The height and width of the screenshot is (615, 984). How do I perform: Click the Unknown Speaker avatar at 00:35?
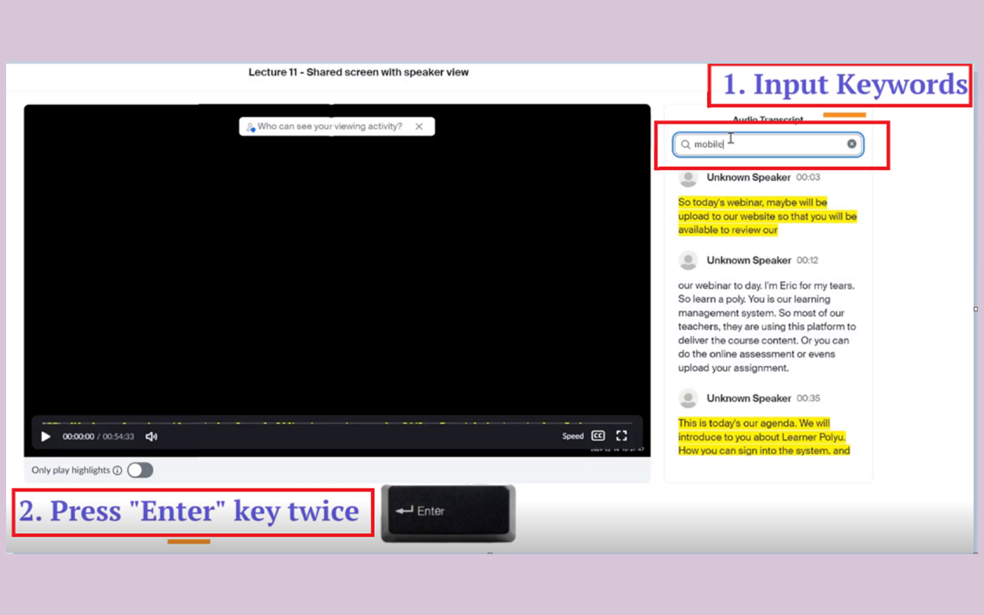pyautogui.click(x=688, y=399)
